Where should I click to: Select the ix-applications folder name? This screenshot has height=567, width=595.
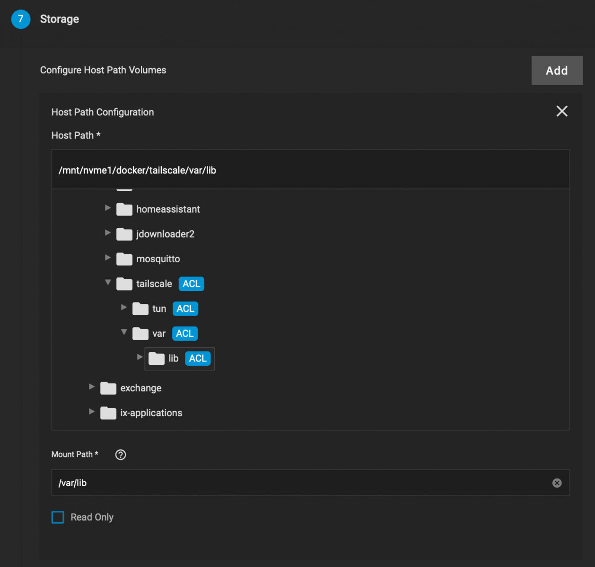pyautogui.click(x=151, y=413)
